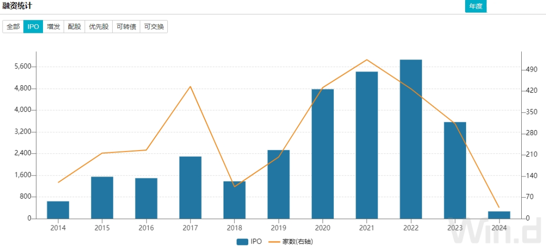546x248 pixels.
Task: Click the 2022 IPO bar
Action: [x=411, y=139]
